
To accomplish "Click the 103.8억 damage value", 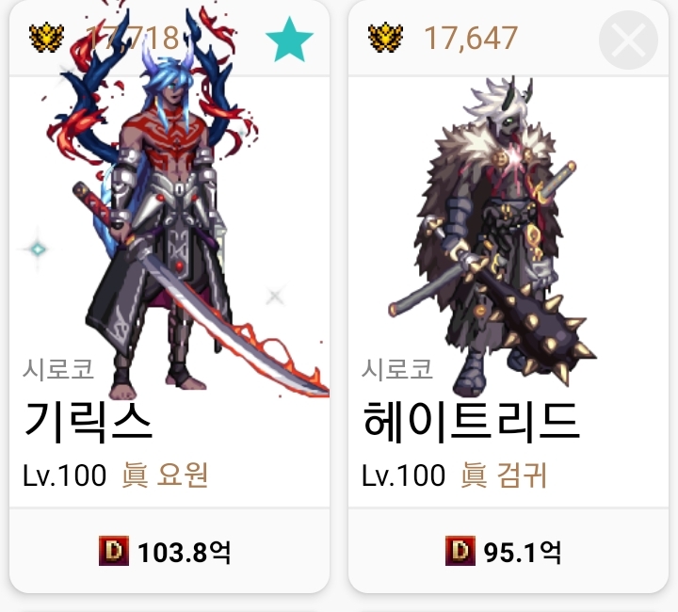I will pos(185,552).
